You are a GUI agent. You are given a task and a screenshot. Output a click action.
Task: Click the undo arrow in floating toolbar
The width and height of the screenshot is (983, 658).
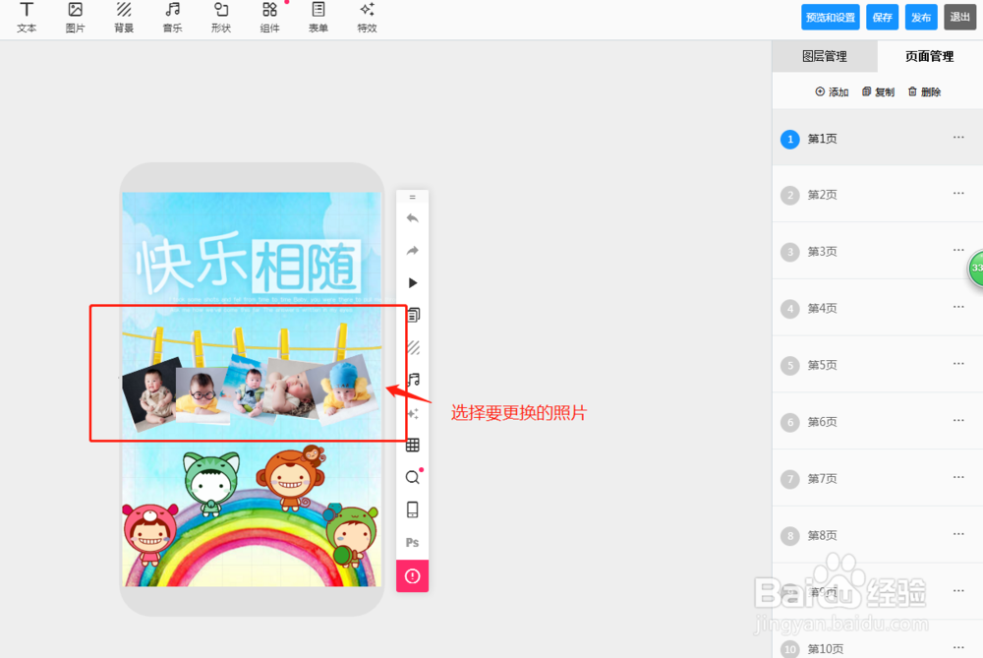pyautogui.click(x=412, y=218)
